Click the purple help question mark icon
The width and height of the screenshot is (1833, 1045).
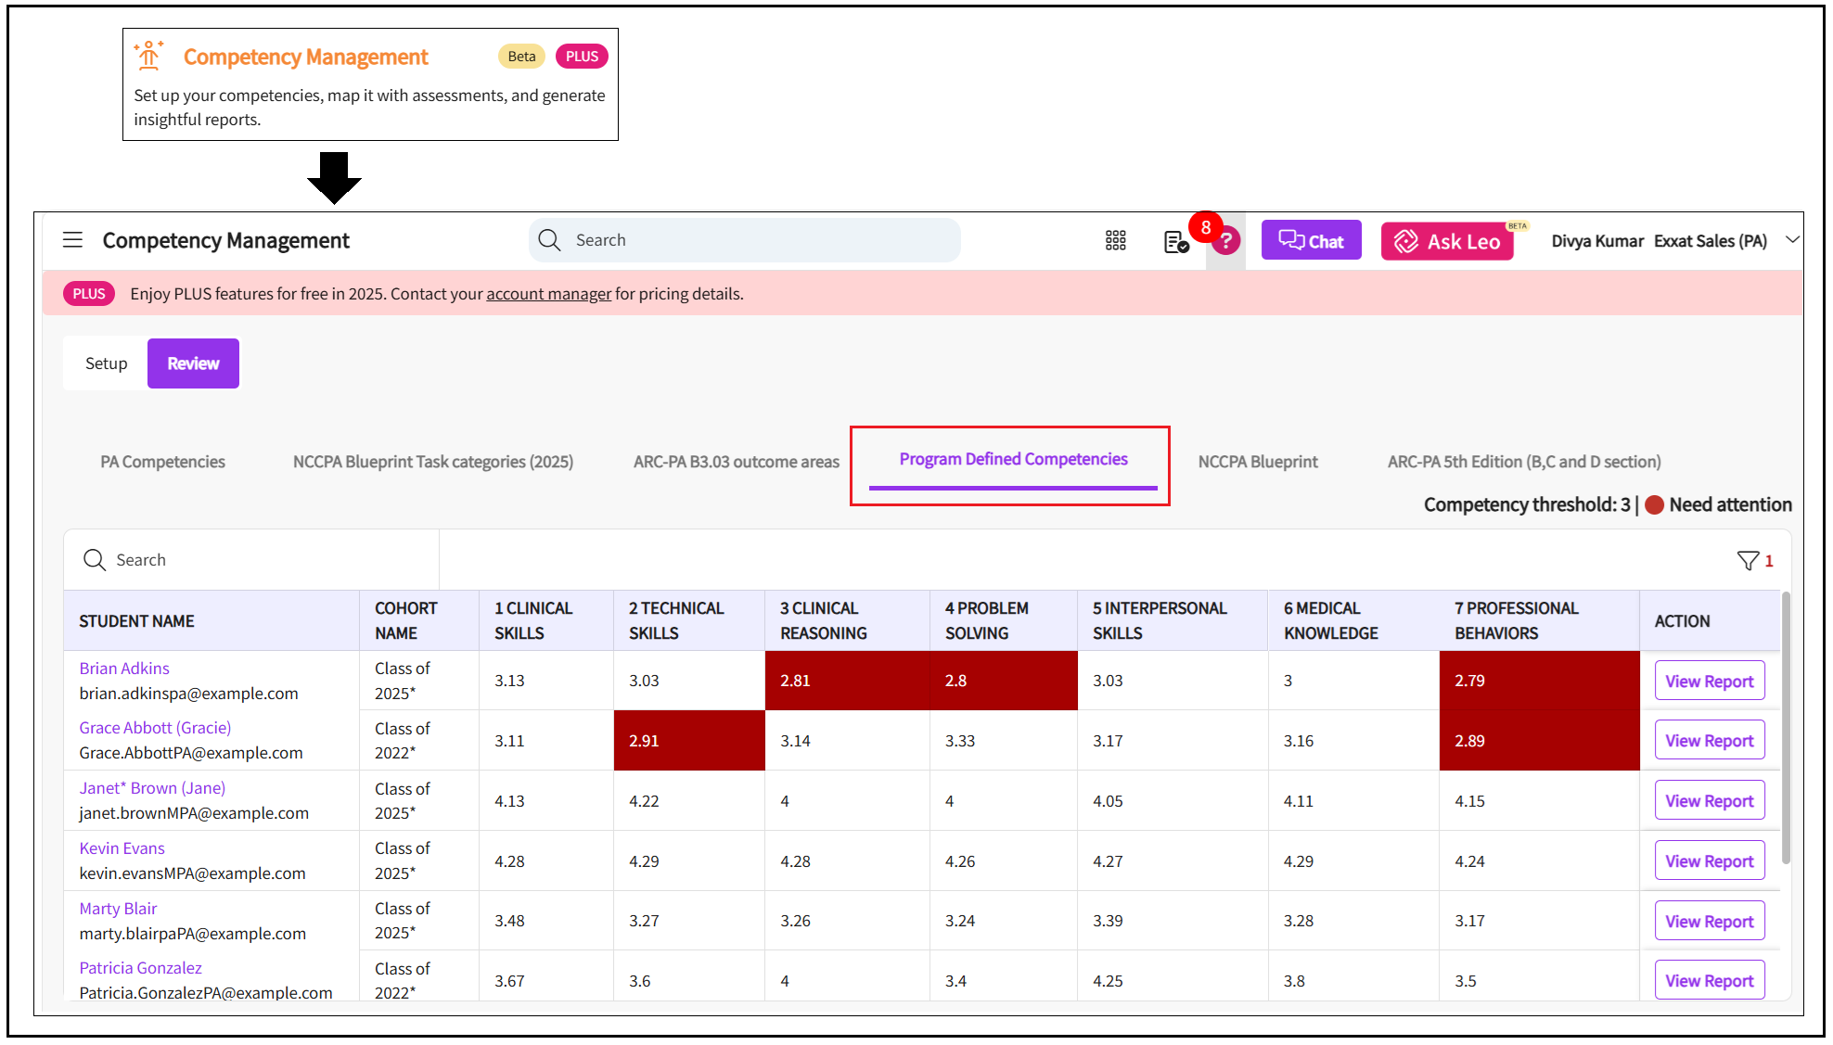coord(1226,242)
